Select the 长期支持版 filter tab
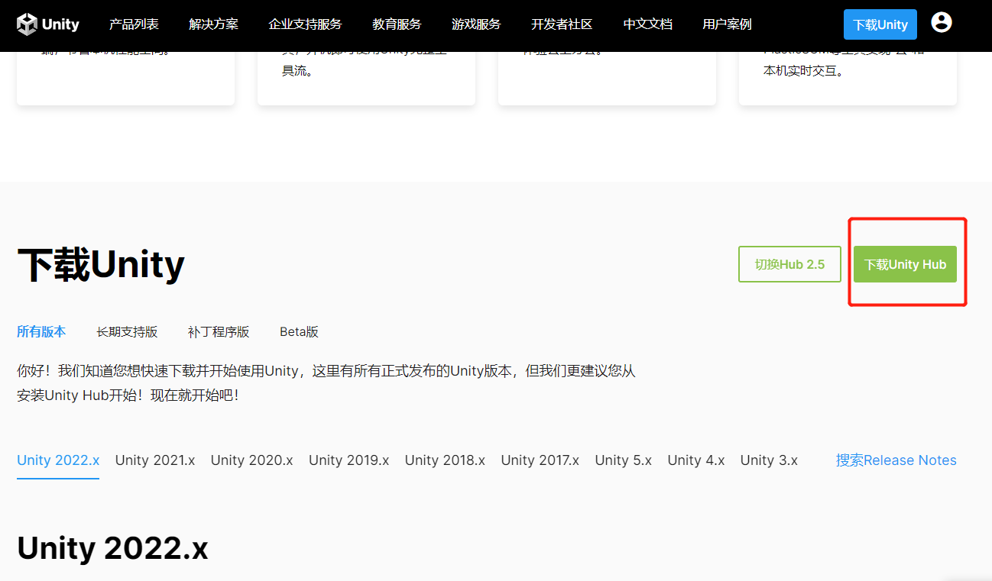This screenshot has width=992, height=581. [x=127, y=331]
